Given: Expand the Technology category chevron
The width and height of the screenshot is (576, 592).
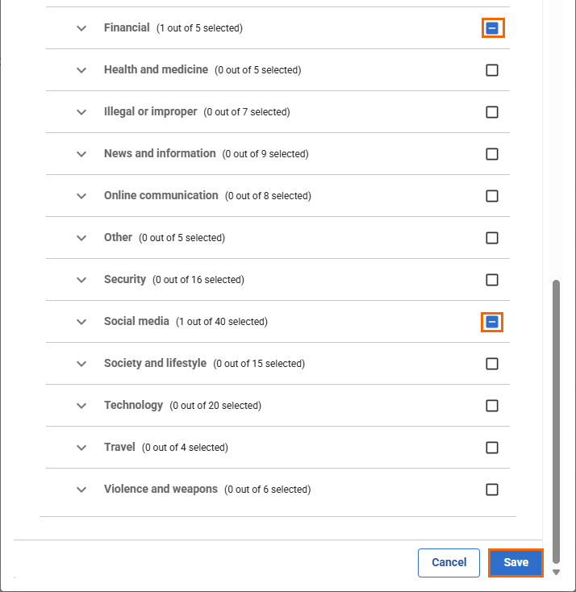Looking at the screenshot, I should [x=81, y=406].
